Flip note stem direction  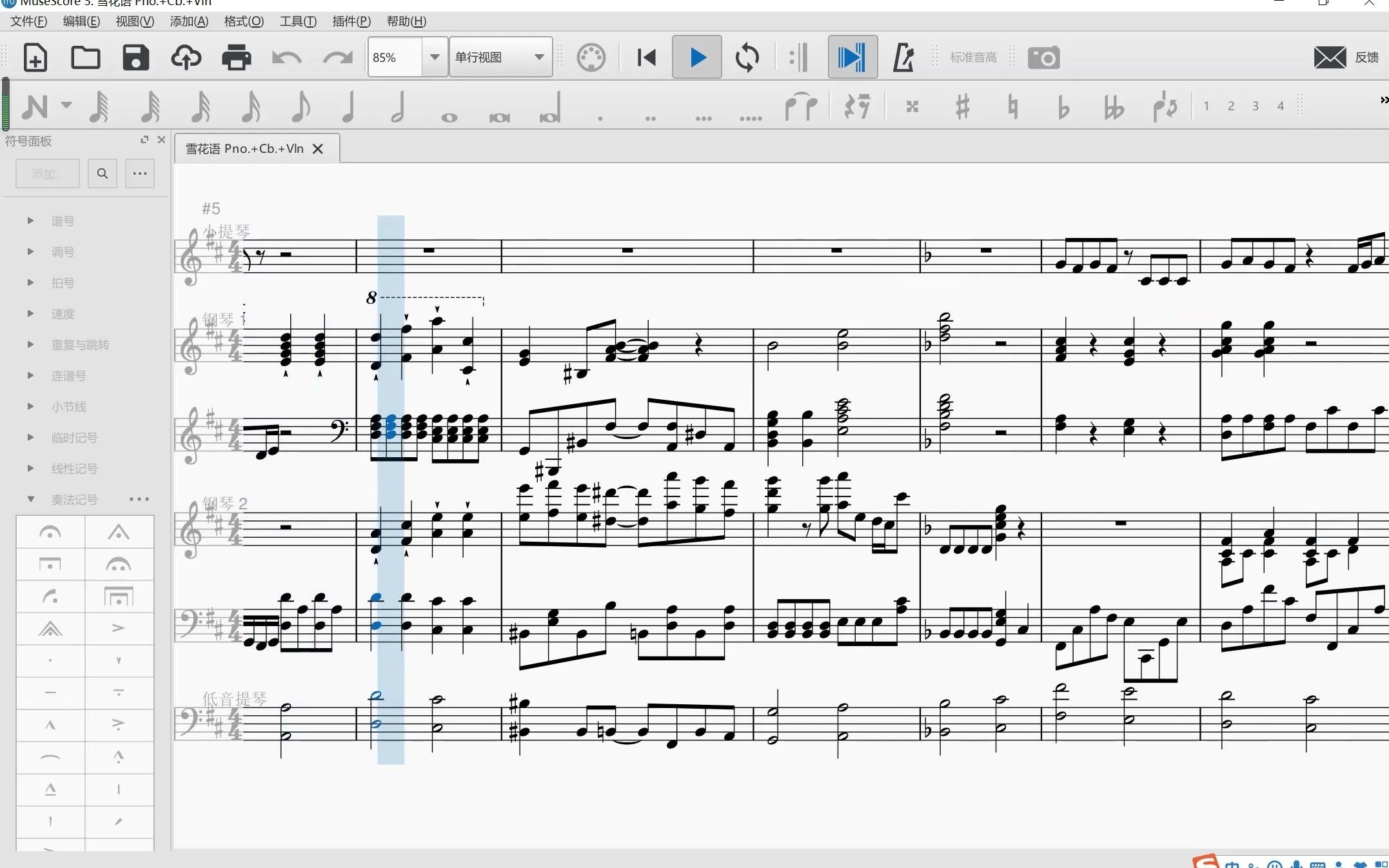(1165, 106)
